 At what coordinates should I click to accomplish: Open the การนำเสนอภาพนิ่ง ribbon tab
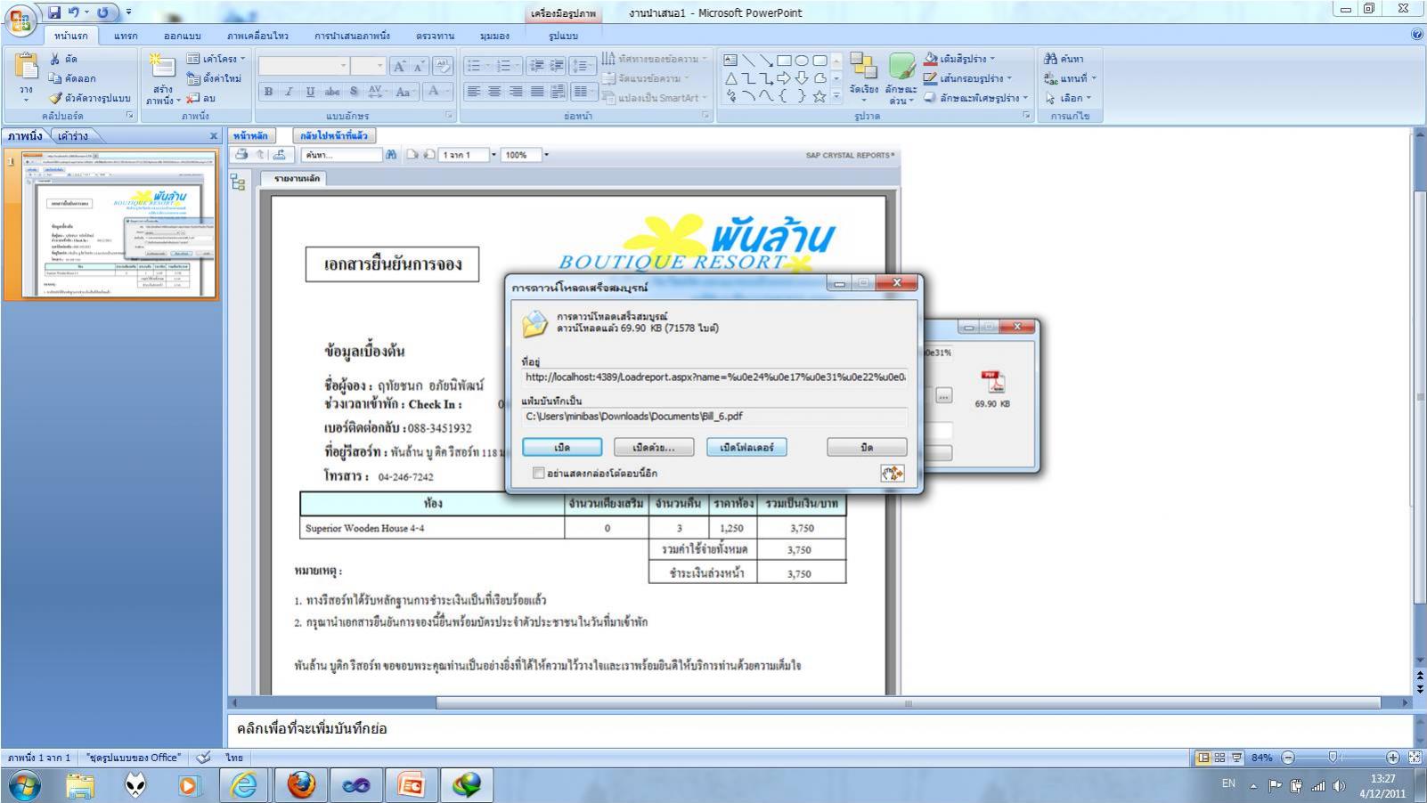(x=352, y=36)
